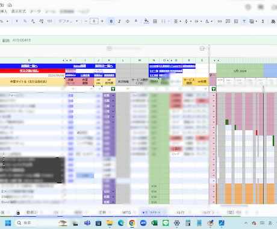
Task: Decrease decimal places
Action: [x=33, y=21]
